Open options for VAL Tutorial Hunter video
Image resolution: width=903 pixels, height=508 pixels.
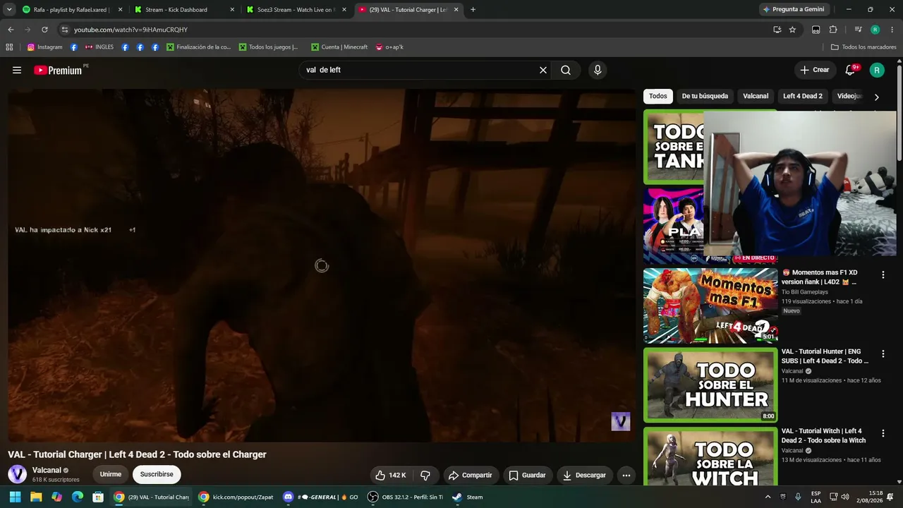[883, 353]
